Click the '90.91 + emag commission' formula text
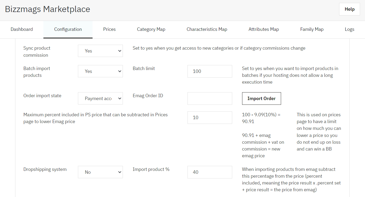The height and width of the screenshot is (197, 365). tap(263, 146)
